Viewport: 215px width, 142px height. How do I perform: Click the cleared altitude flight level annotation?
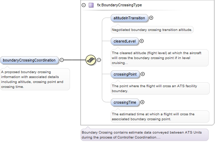pyautogui.click(x=159, y=58)
